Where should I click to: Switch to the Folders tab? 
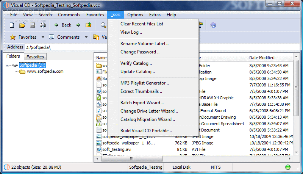[x=13, y=56]
